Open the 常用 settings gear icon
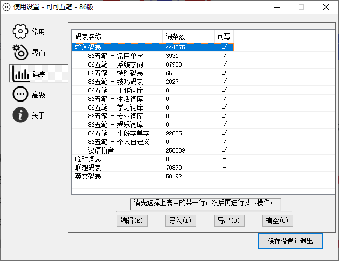339x261 pixels. tap(20, 31)
